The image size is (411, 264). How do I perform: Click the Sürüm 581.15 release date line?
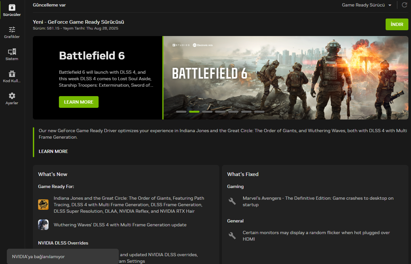point(75,29)
